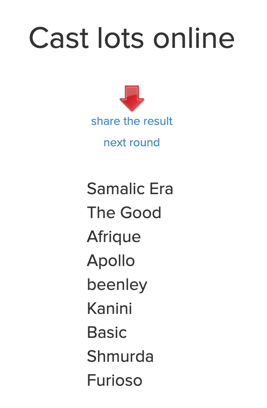Click the Cast lots online heading

click(x=132, y=38)
